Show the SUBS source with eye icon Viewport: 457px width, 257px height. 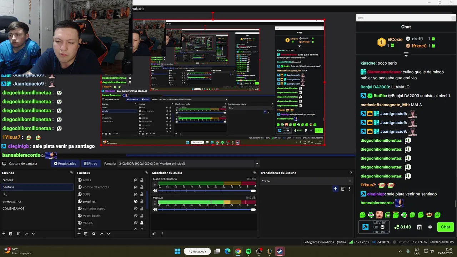coord(136,194)
